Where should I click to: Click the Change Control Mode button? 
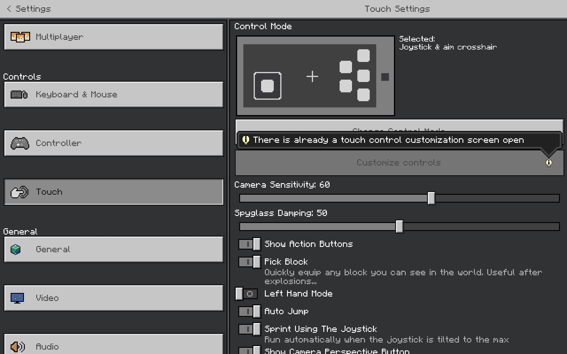pos(399,125)
